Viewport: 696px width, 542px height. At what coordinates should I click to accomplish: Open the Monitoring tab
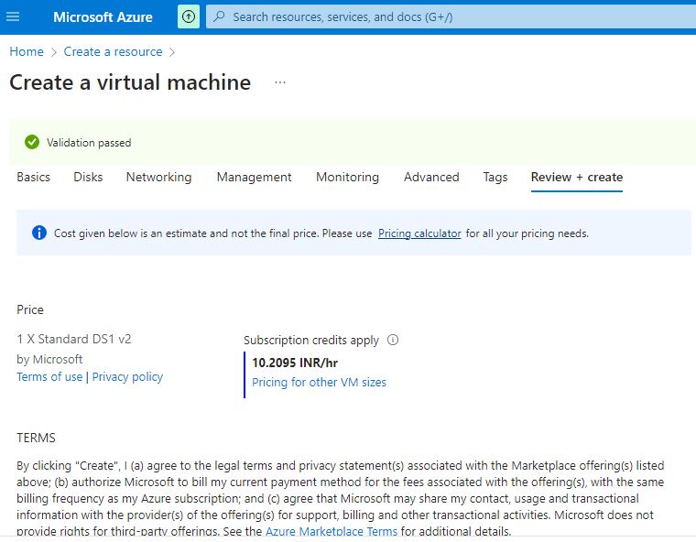click(x=347, y=177)
